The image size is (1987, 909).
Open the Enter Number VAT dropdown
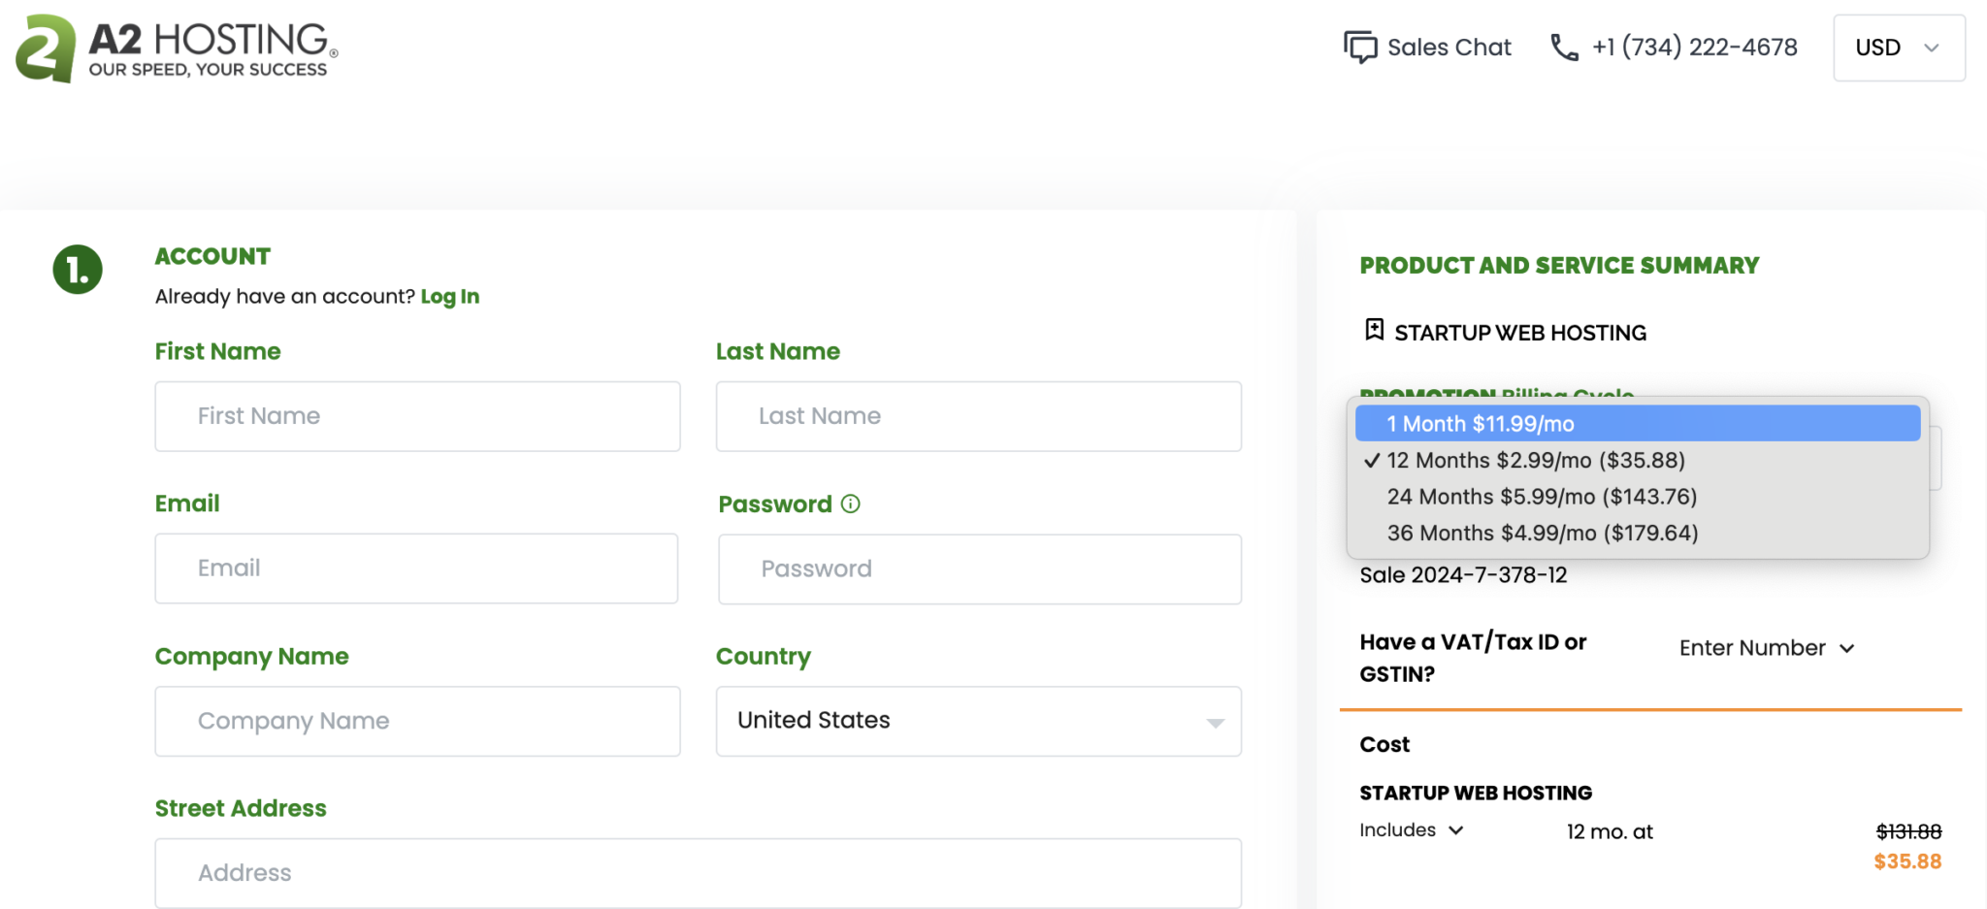point(1766,647)
